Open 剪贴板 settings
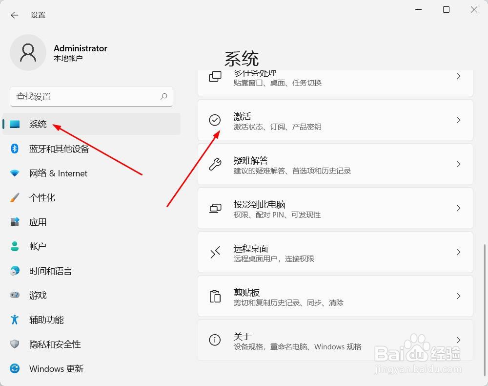 [x=335, y=296]
